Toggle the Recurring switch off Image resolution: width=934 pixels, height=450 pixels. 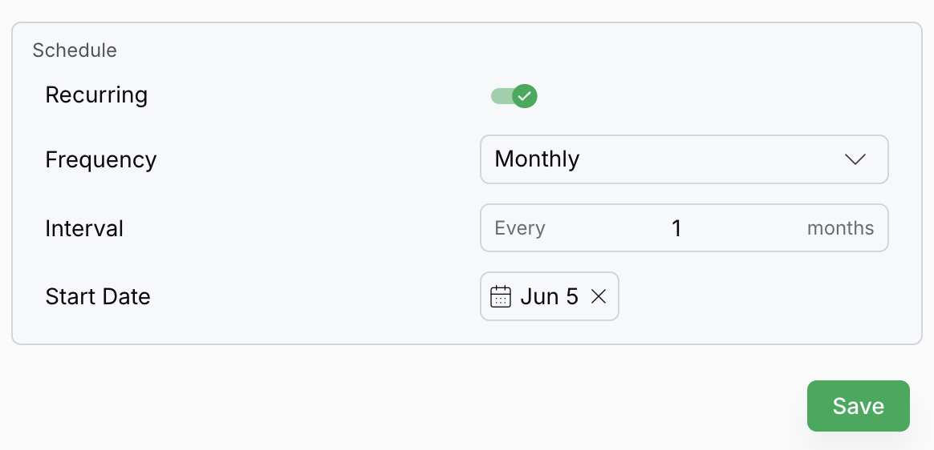pyautogui.click(x=514, y=96)
